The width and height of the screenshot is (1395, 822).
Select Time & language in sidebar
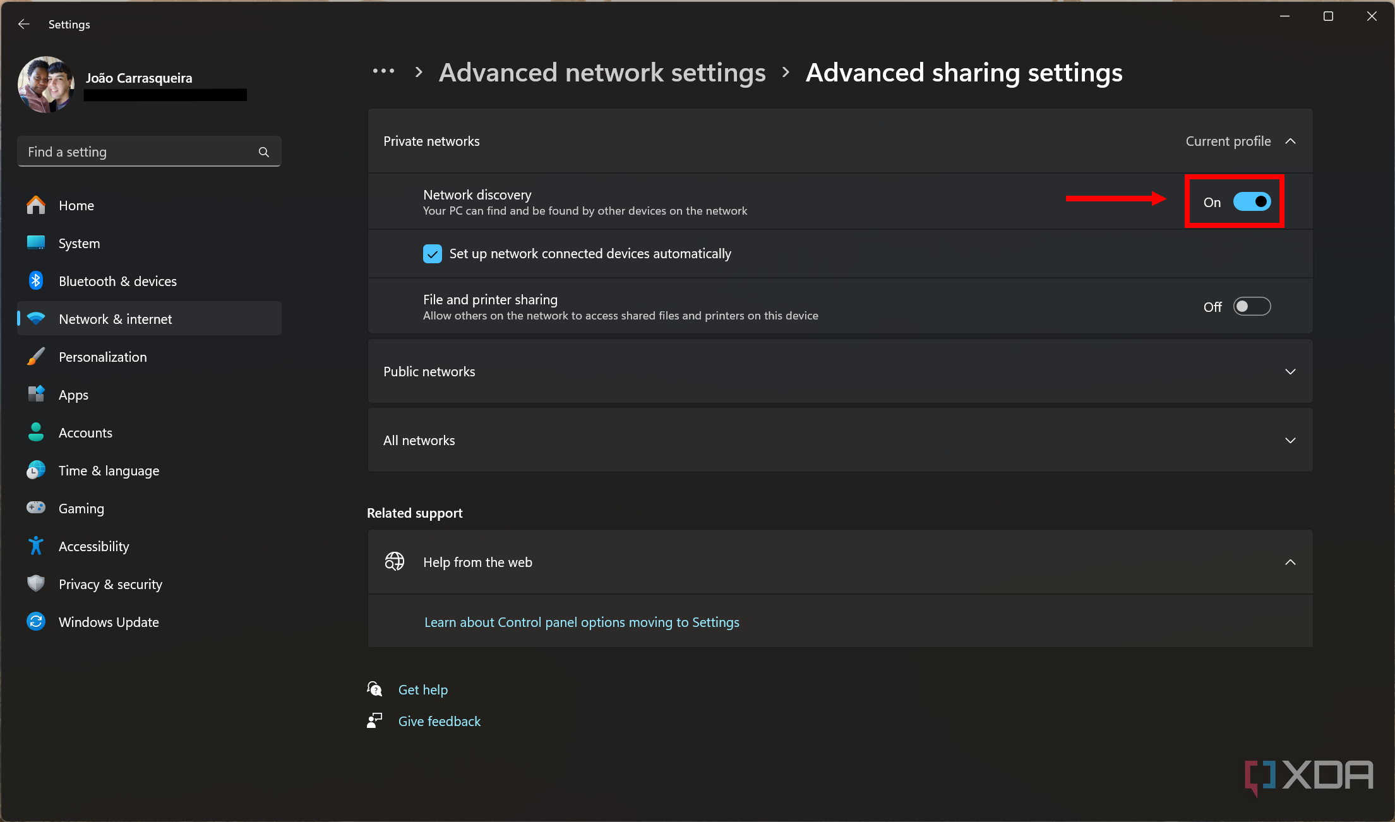pyautogui.click(x=109, y=470)
